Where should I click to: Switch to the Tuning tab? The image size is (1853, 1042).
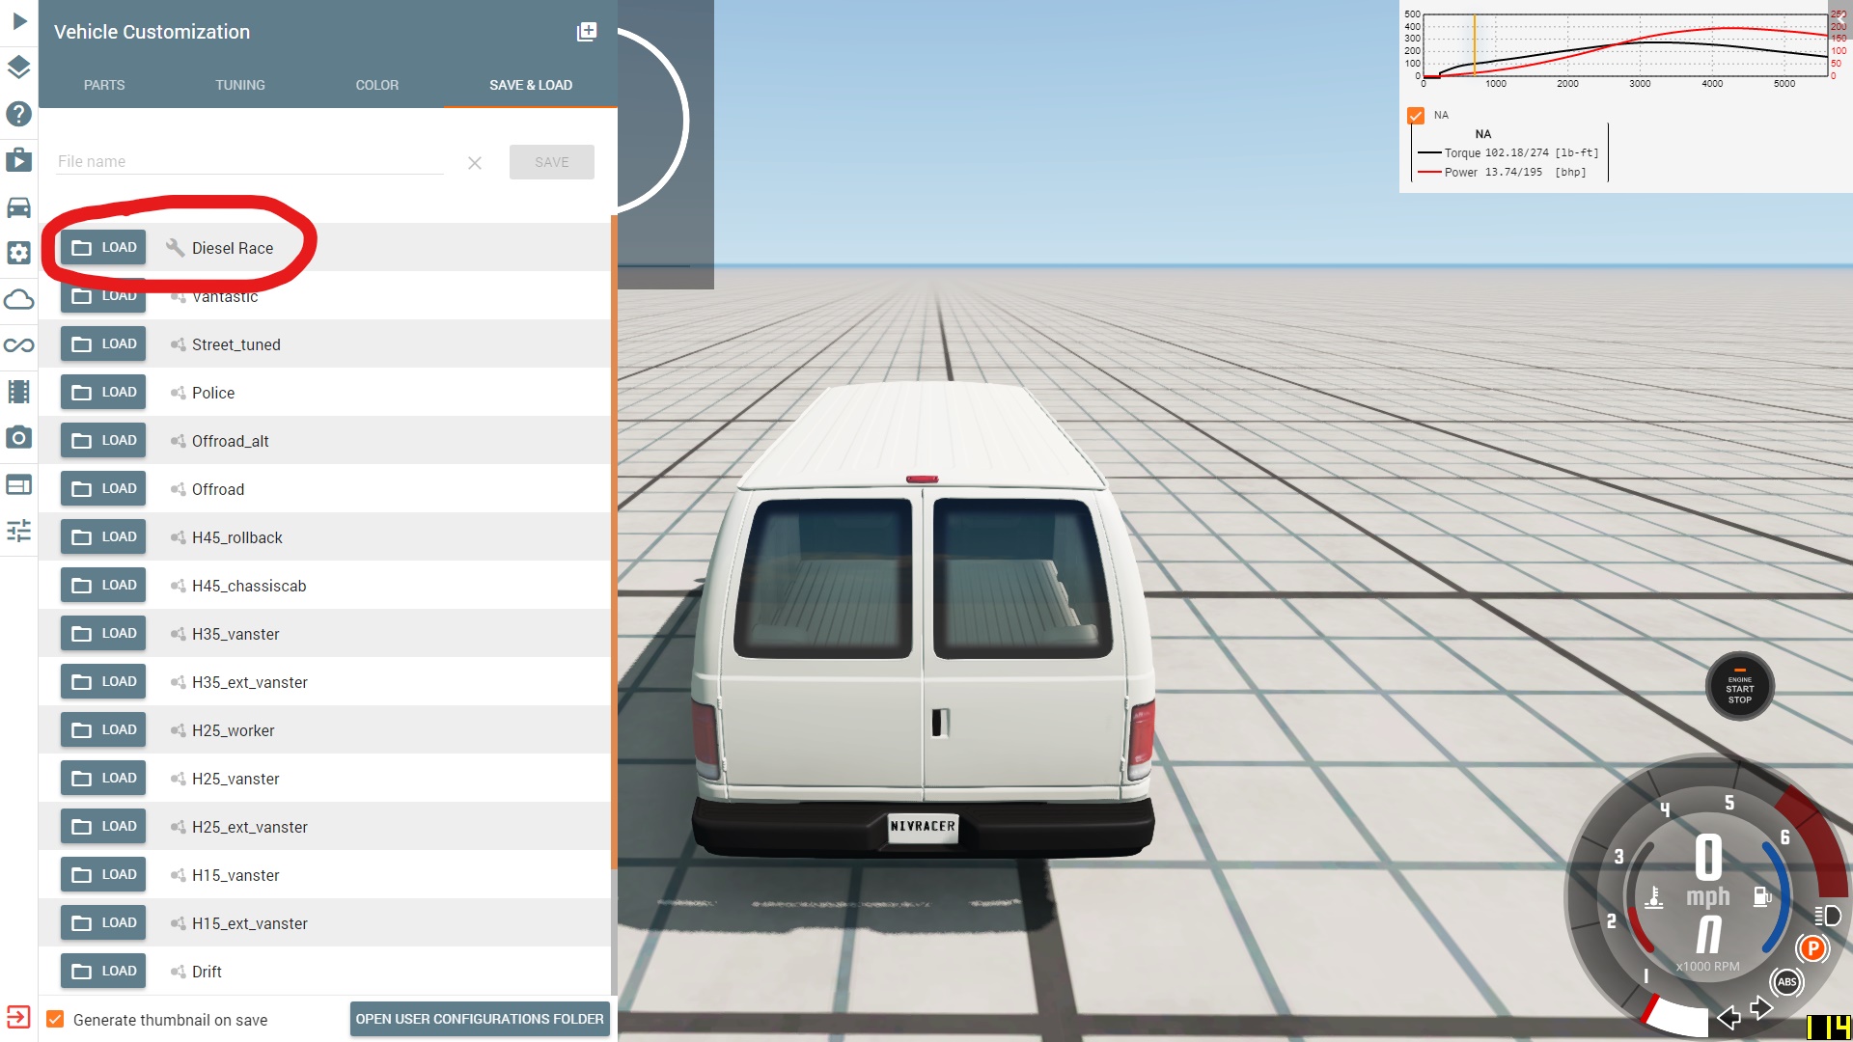pos(240,85)
